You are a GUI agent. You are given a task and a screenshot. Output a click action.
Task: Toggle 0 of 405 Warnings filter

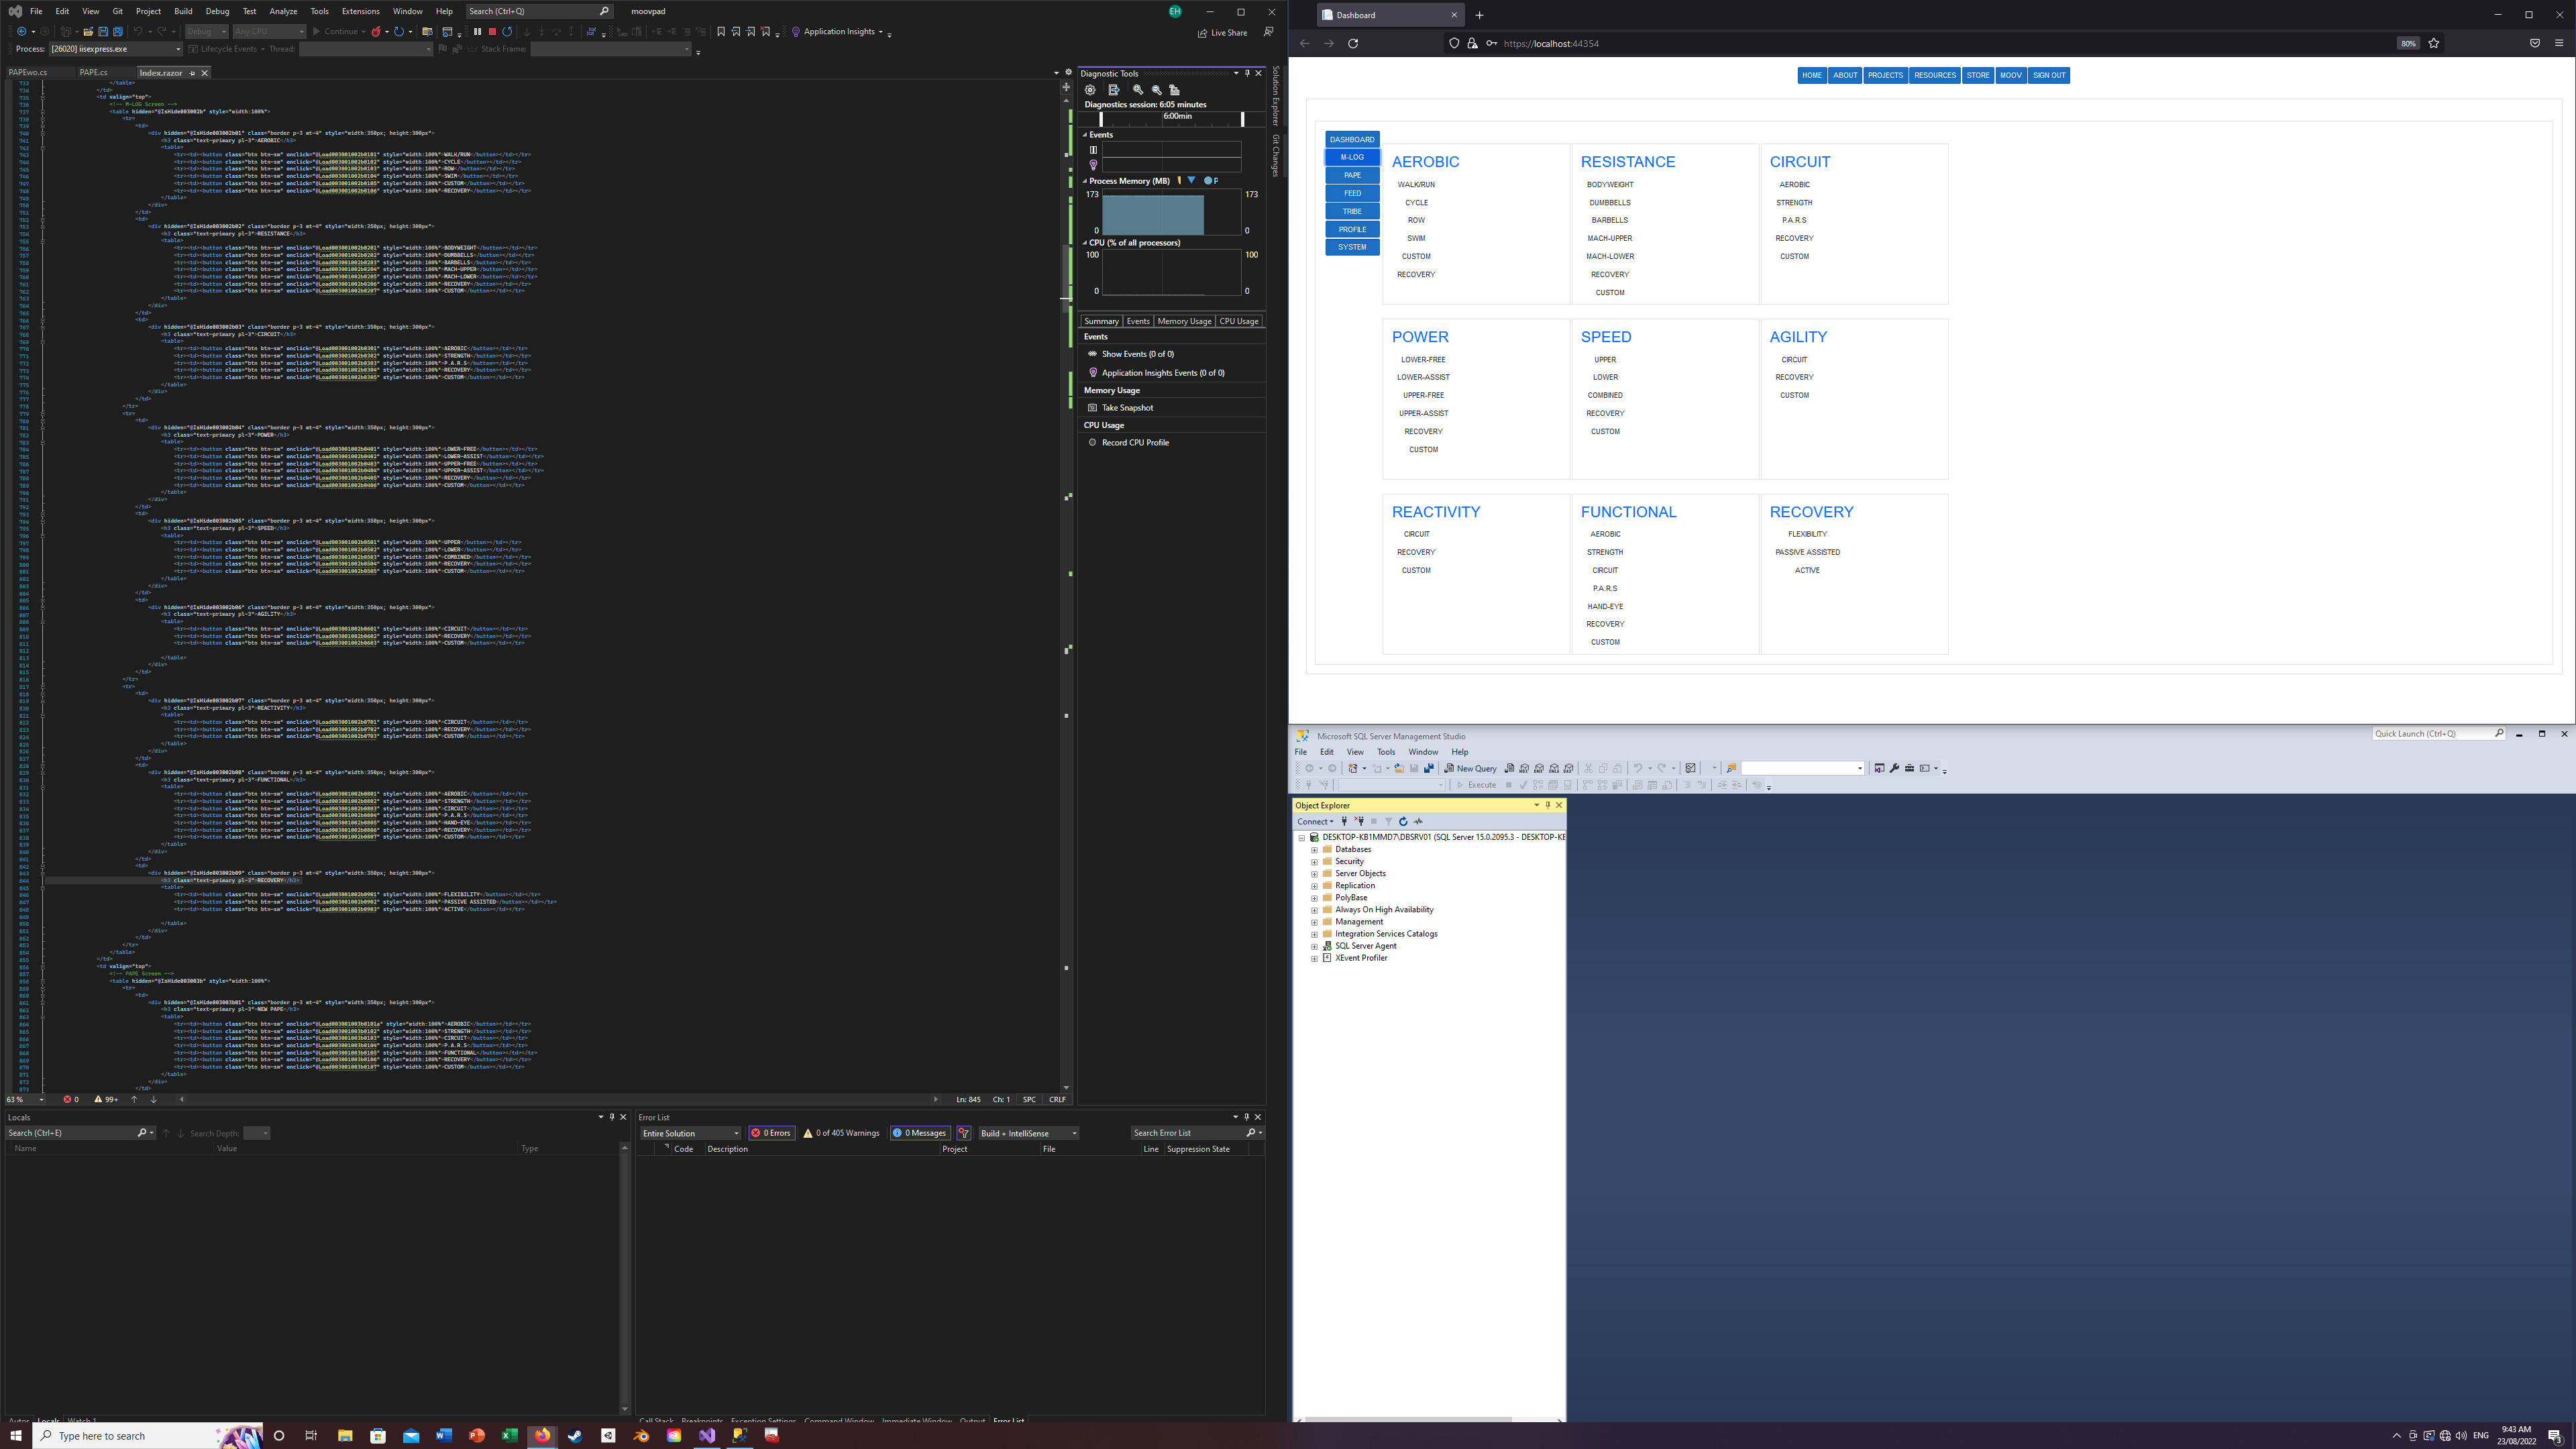click(x=841, y=1133)
